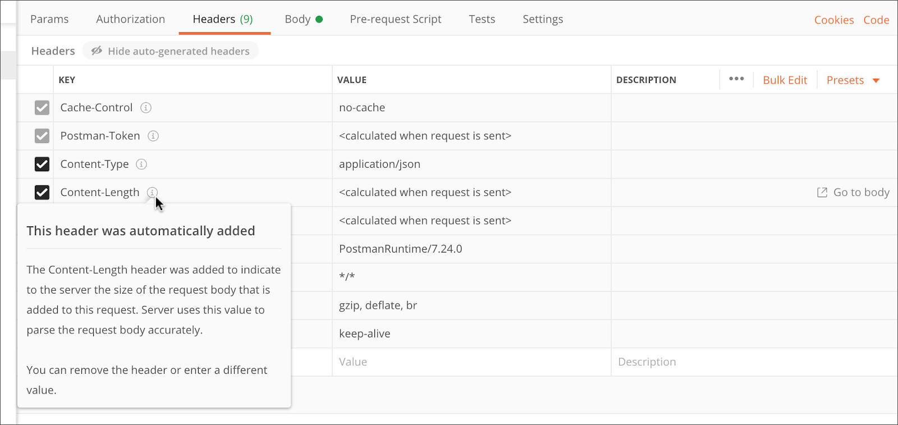
Task: Toggle the Postman-Token header checkbox
Action: pos(42,136)
